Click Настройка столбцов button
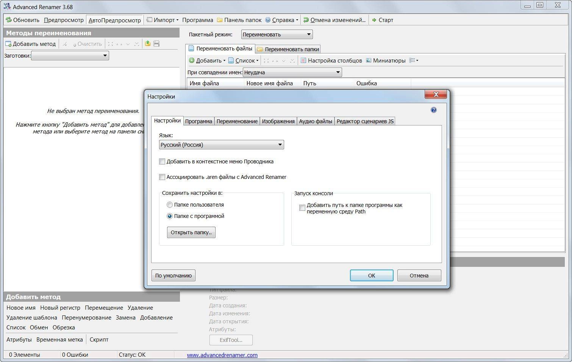The image size is (572, 362). point(331,60)
